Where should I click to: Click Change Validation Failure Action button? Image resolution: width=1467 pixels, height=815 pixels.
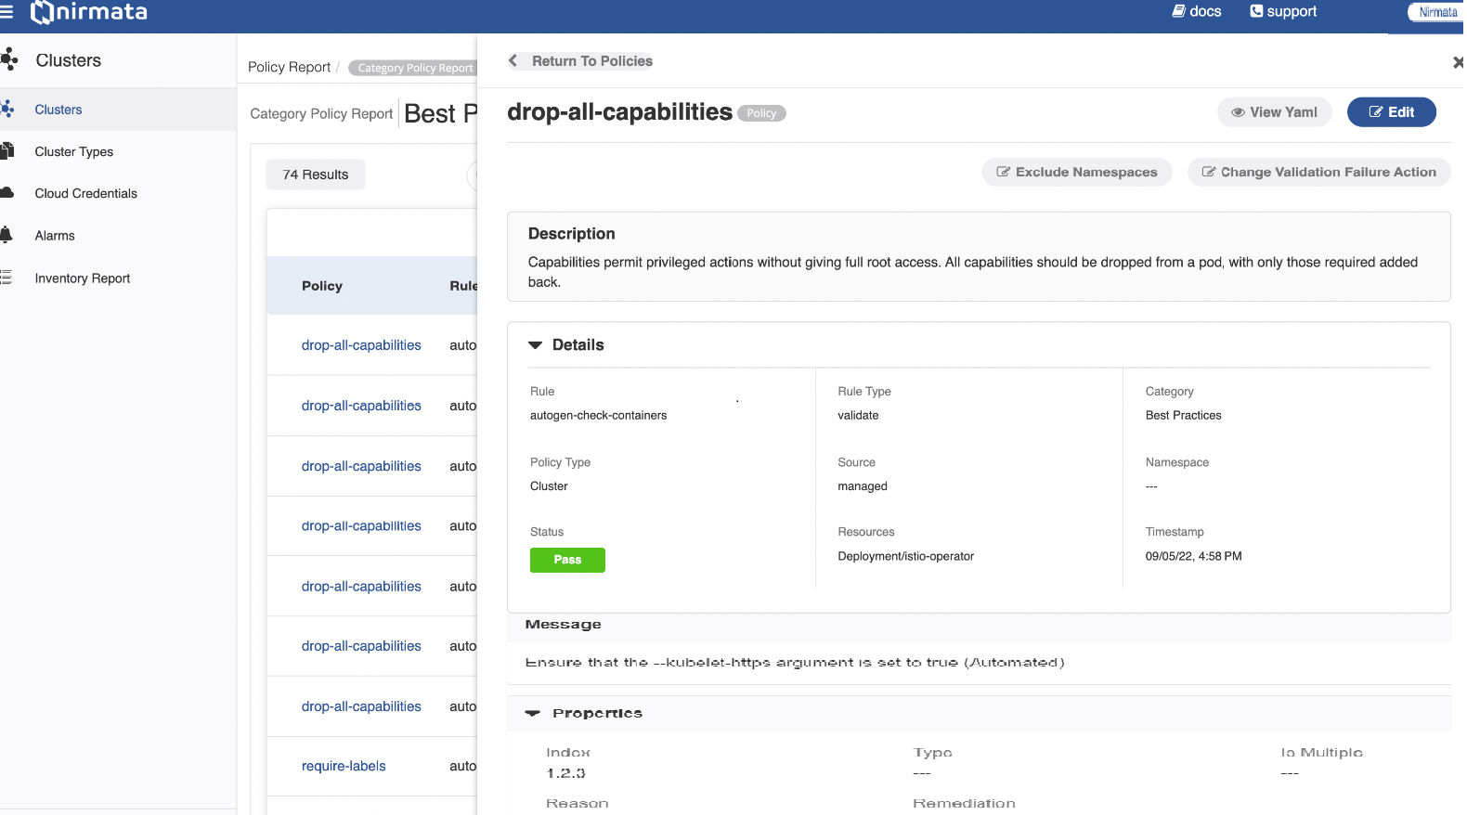[x=1318, y=172]
